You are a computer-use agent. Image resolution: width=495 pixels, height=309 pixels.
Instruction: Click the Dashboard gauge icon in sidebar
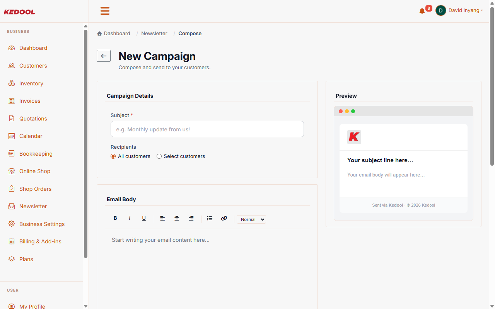pos(12,48)
